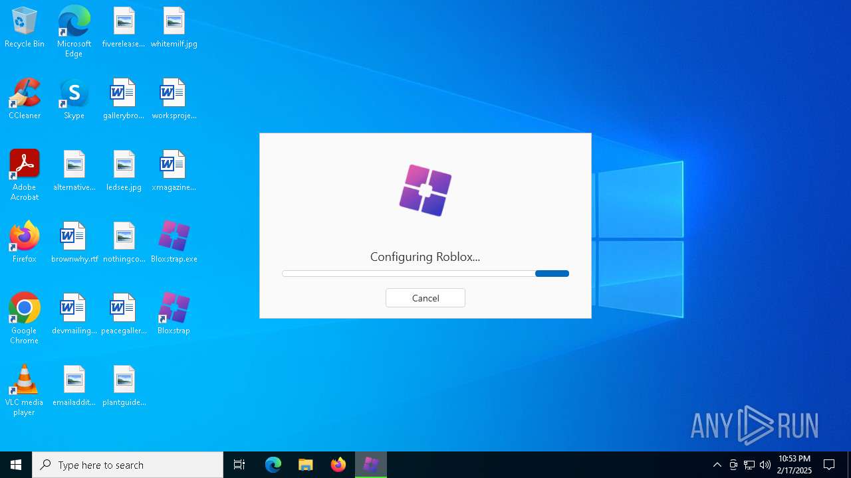Select the Recycle Bin icon
Viewport: 851px width, 478px height.
tap(25, 28)
